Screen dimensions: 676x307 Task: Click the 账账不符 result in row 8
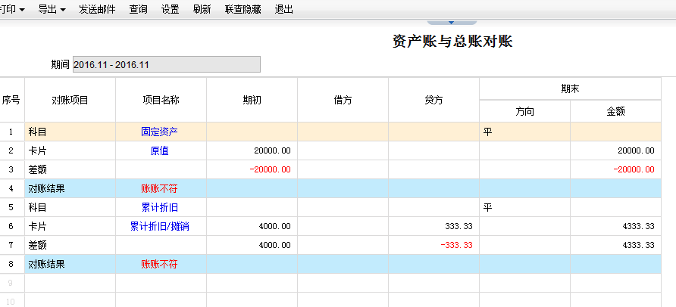pos(159,264)
